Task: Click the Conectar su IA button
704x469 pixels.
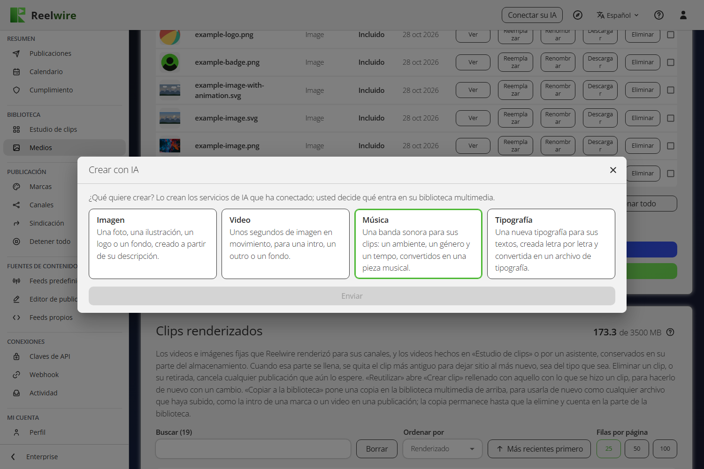Action: tap(532, 15)
